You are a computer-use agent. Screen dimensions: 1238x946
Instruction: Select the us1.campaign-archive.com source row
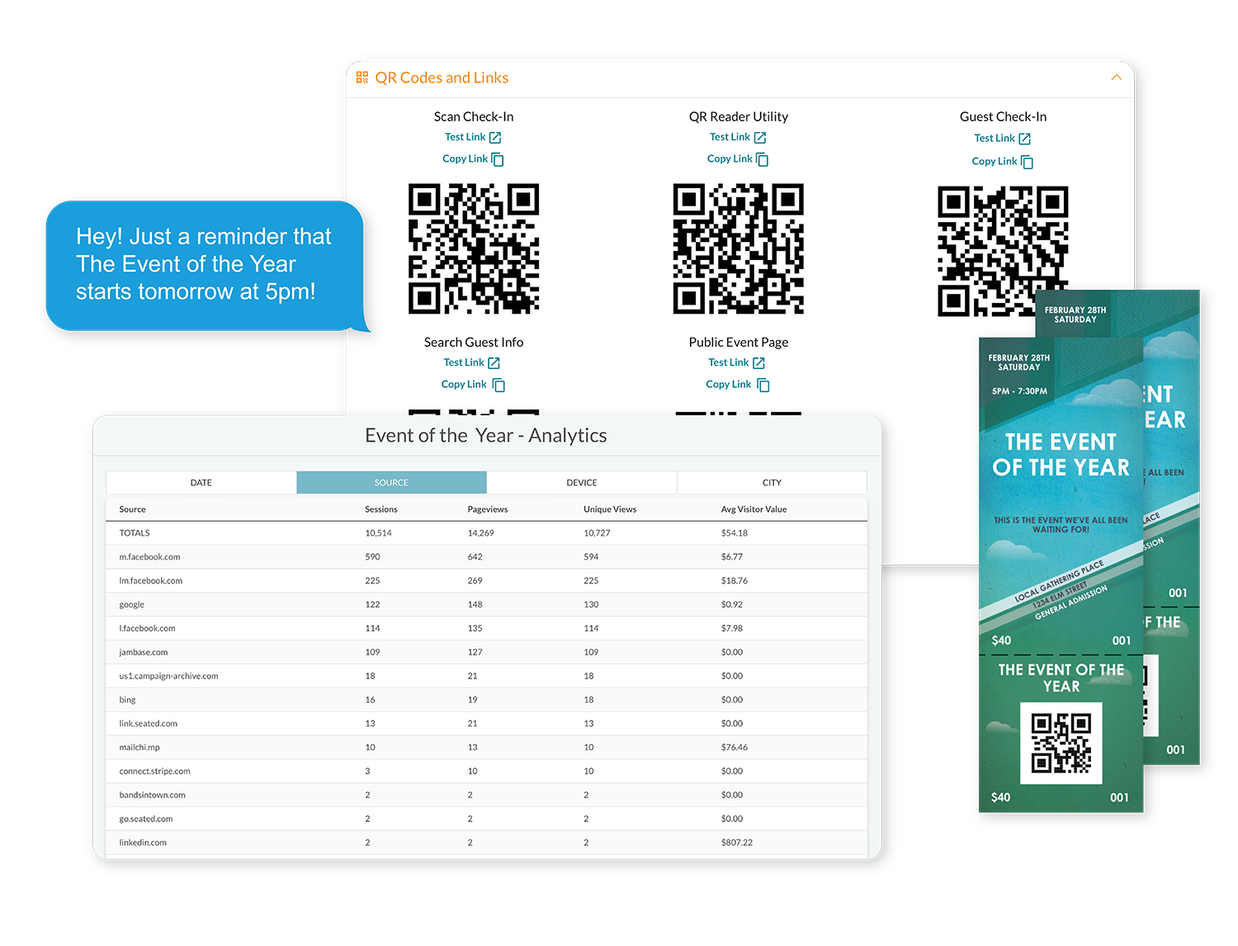[487, 676]
